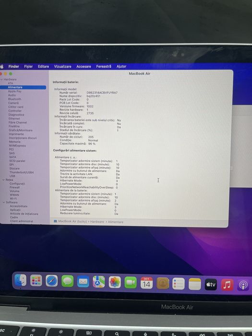Select Memorie in the sidebar
Viewport: 252px width, 336px height.
coord(15,142)
